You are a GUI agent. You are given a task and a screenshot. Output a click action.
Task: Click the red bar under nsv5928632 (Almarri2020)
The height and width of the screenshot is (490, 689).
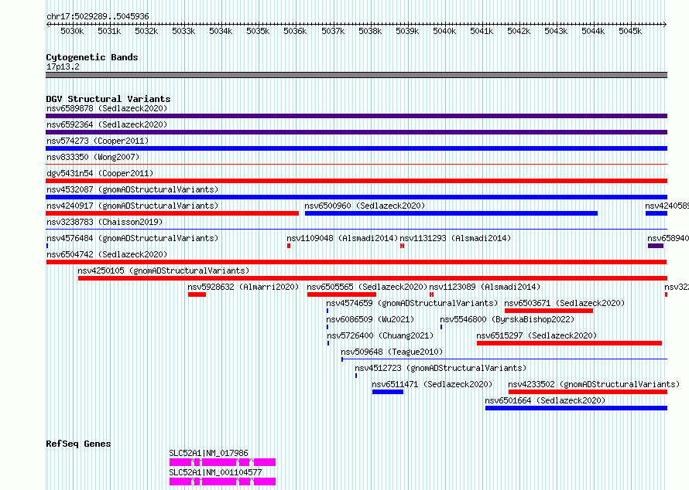(197, 294)
